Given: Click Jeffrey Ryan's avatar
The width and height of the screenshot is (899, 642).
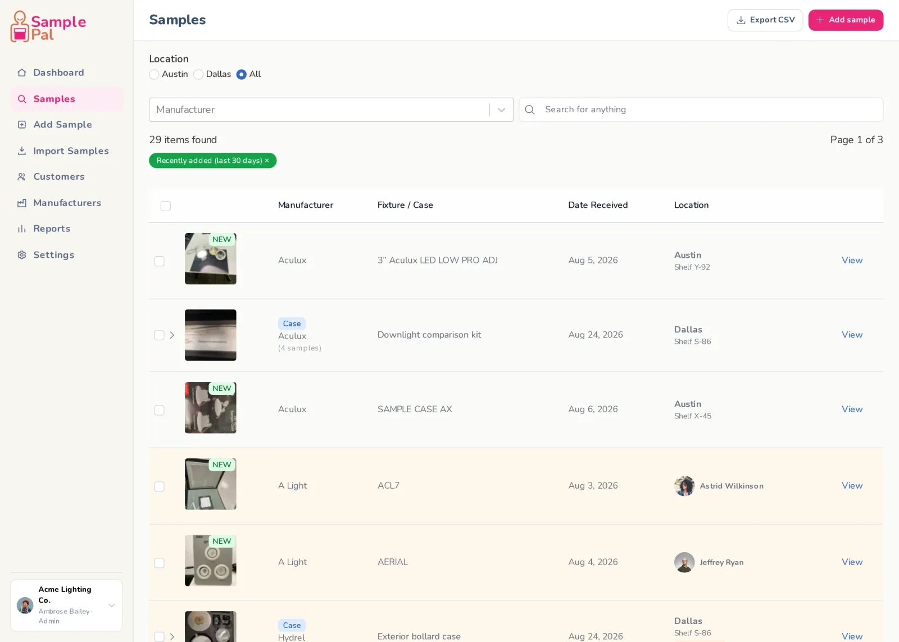Looking at the screenshot, I should coord(684,562).
